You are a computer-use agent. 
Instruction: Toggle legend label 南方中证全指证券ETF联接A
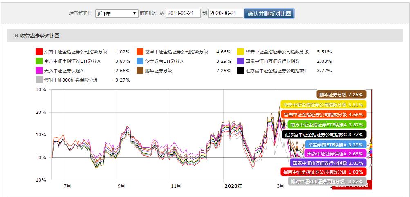pos(73,61)
